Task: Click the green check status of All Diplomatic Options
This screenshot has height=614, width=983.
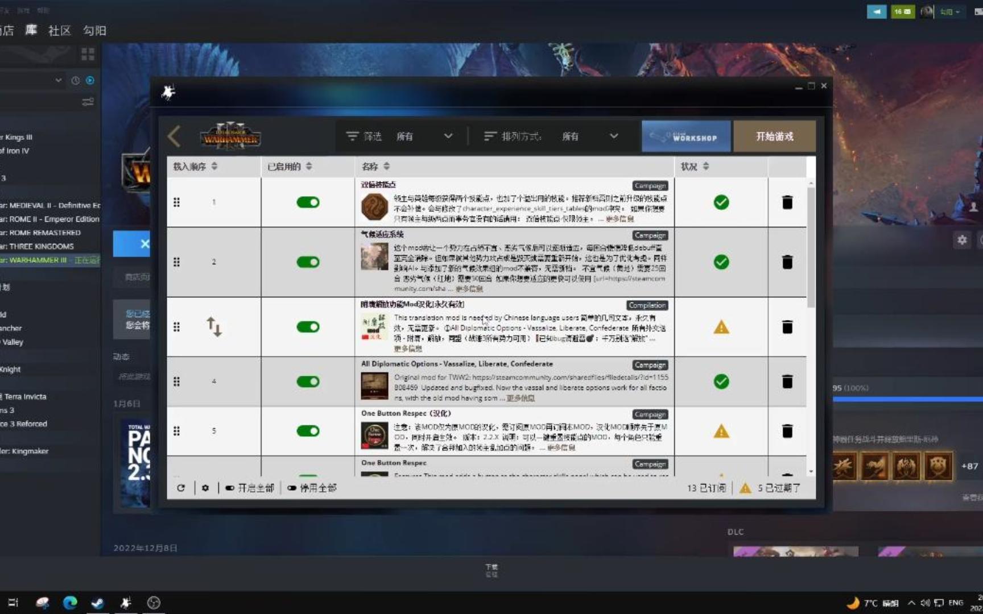Action: [x=721, y=381]
